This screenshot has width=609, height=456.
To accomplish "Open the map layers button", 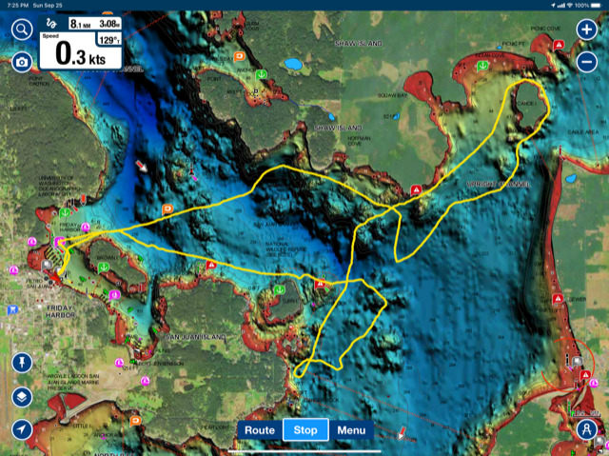I will point(22,397).
